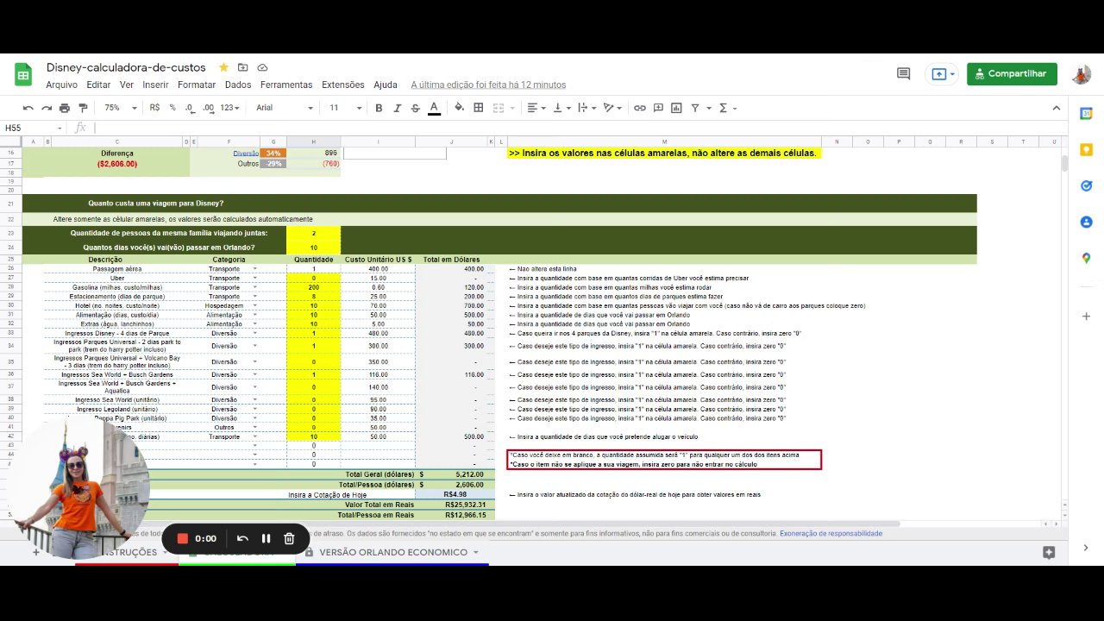
Task: Print the spreadsheet
Action: point(65,108)
